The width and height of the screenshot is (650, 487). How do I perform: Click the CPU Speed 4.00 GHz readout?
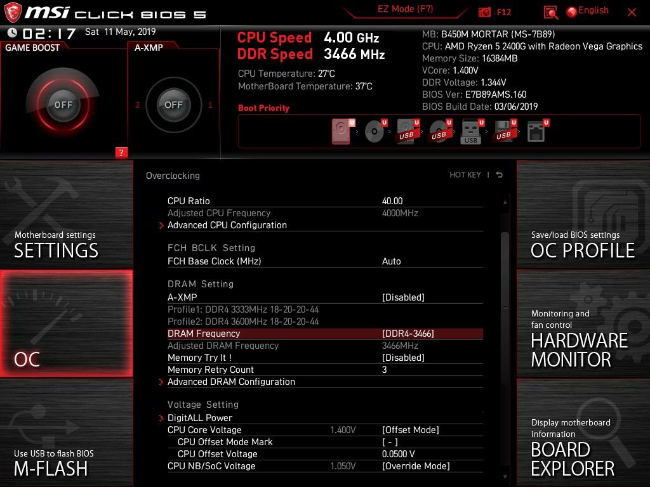click(x=308, y=37)
